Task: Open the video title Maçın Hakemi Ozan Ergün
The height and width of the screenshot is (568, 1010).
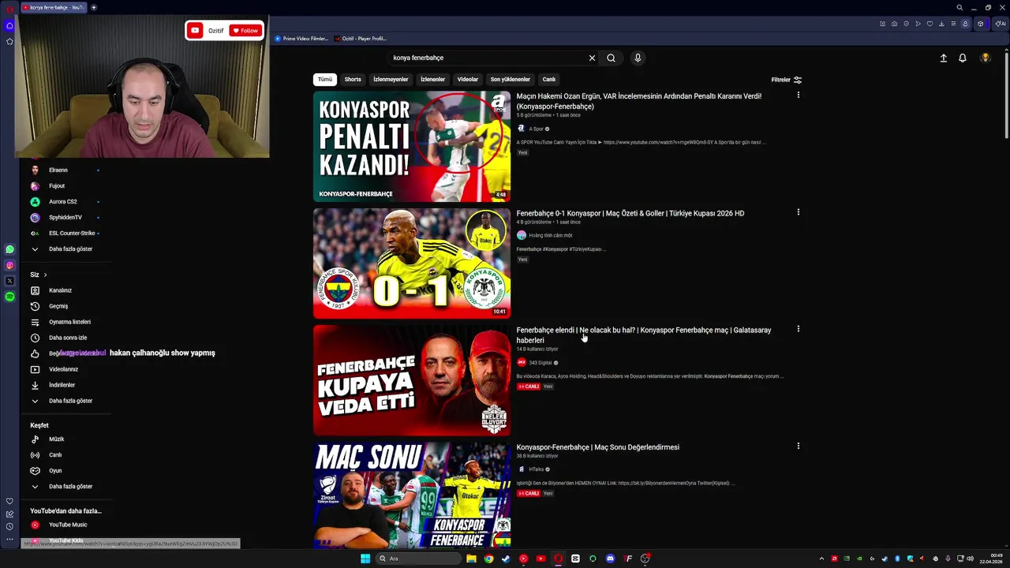Action: coord(639,101)
